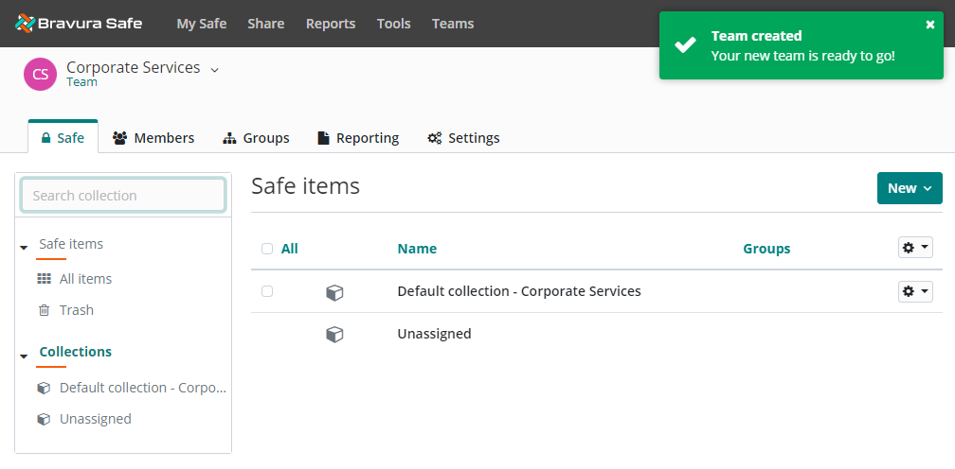Expand the Corporate Services team switcher chevron
Screen dimensions: 955x469
click(214, 70)
